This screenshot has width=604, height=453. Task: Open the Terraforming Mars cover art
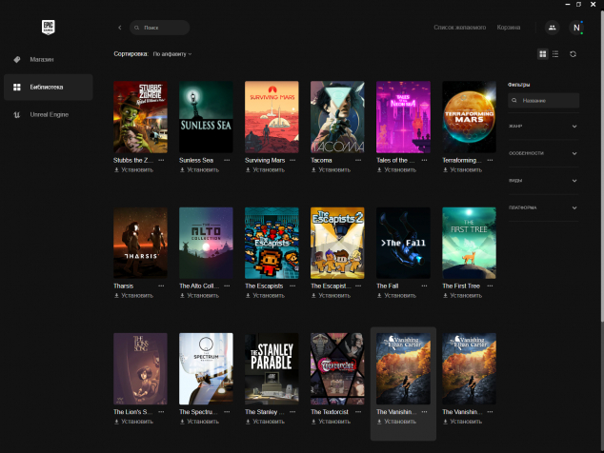[x=469, y=117]
